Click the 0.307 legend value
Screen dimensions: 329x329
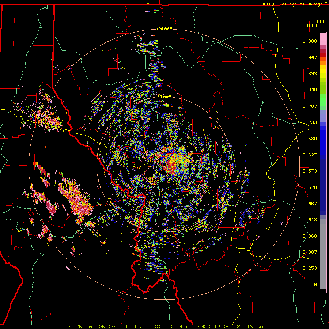tap(310, 252)
